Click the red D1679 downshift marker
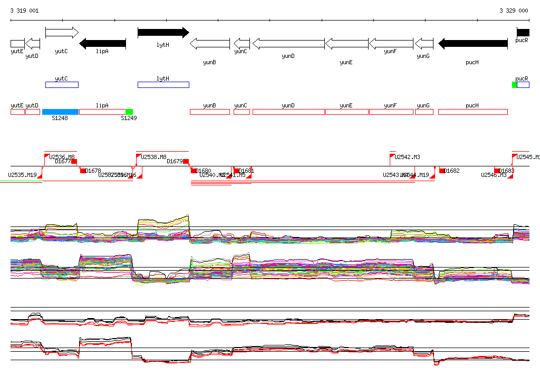This screenshot has height=376, width=540. coord(186,161)
